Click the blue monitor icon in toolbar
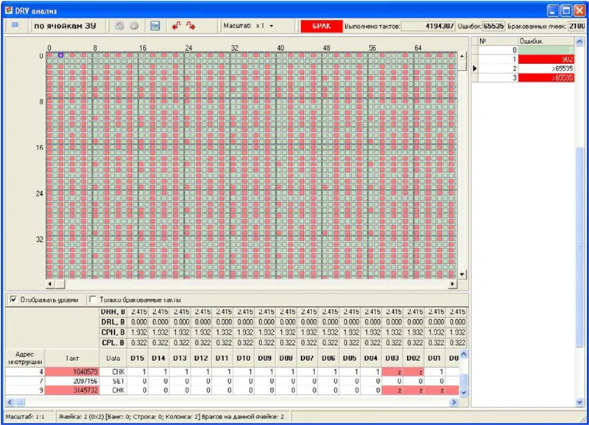This screenshot has height=425, width=589. 15,26
